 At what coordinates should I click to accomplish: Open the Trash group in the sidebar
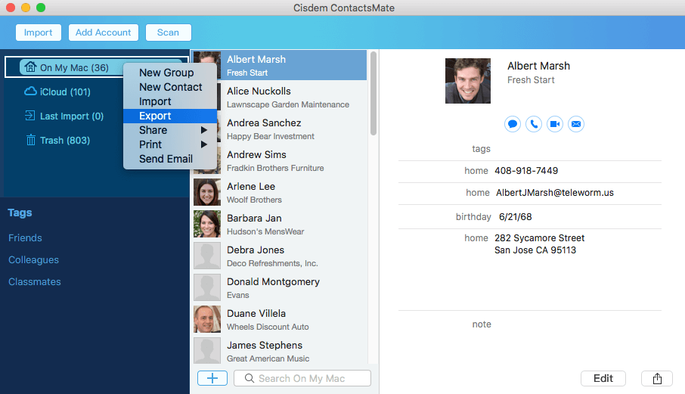(x=57, y=140)
